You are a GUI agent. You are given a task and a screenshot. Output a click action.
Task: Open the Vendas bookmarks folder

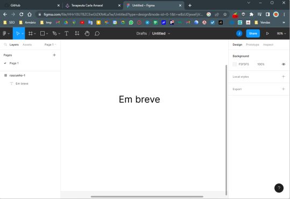(x=263, y=23)
